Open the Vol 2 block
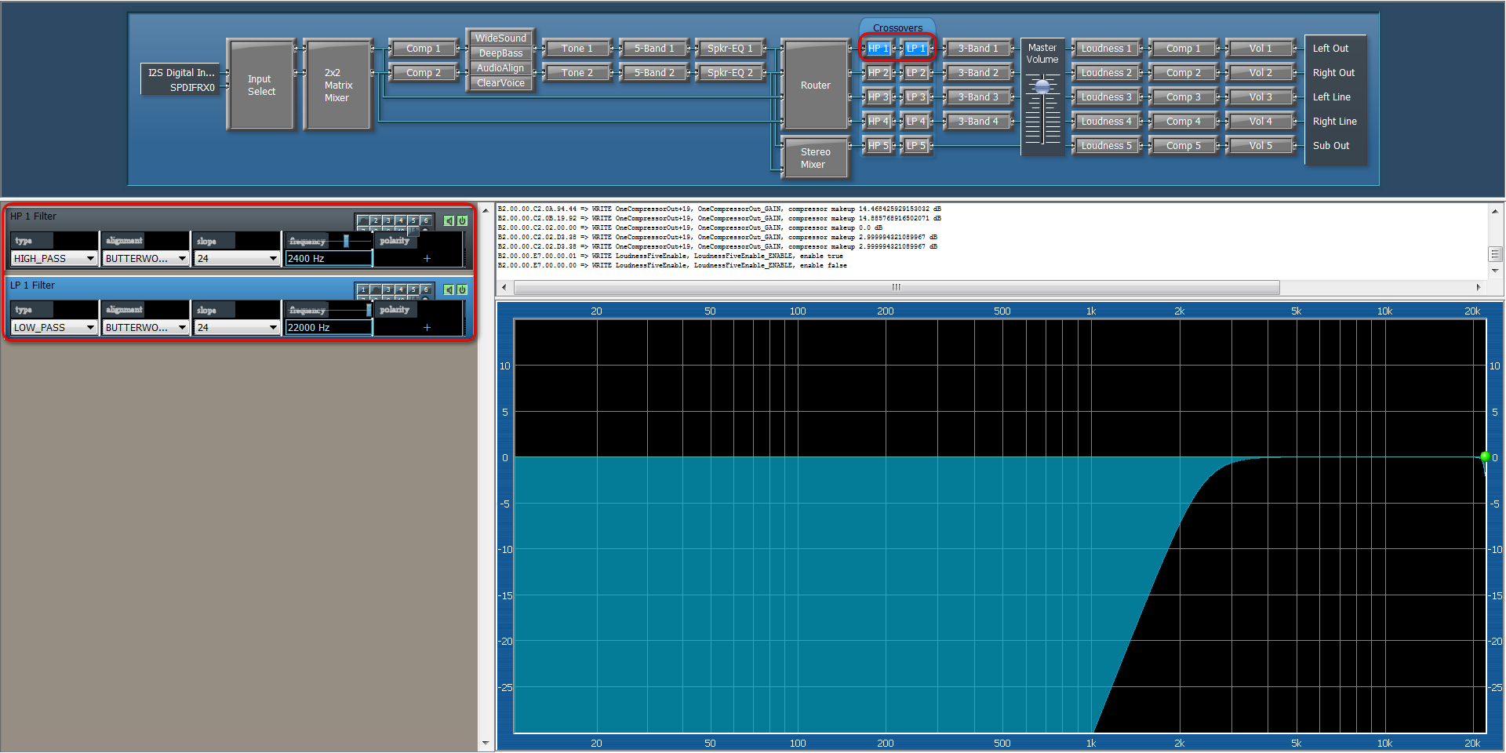 coord(1260,73)
